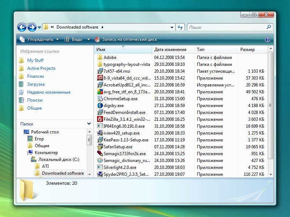Screen dimensions: 290x217
Task: Open Недавно измененные favorite link
Action: coord(49,92)
